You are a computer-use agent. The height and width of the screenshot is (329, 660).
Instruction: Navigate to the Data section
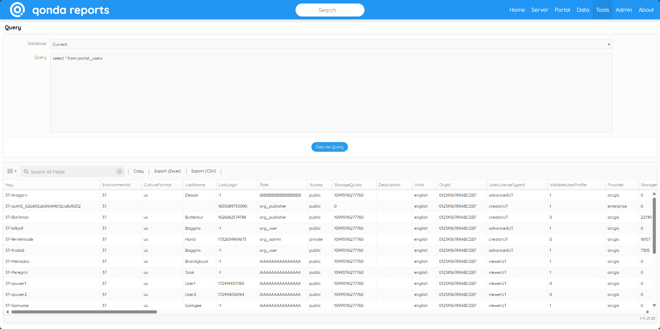click(x=582, y=10)
